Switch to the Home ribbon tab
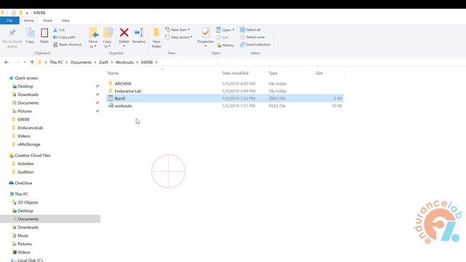The image size is (466, 262). [x=28, y=20]
